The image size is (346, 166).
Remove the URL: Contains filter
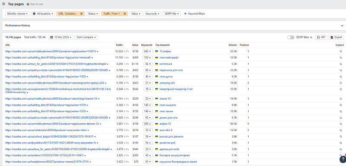coord(81,14)
